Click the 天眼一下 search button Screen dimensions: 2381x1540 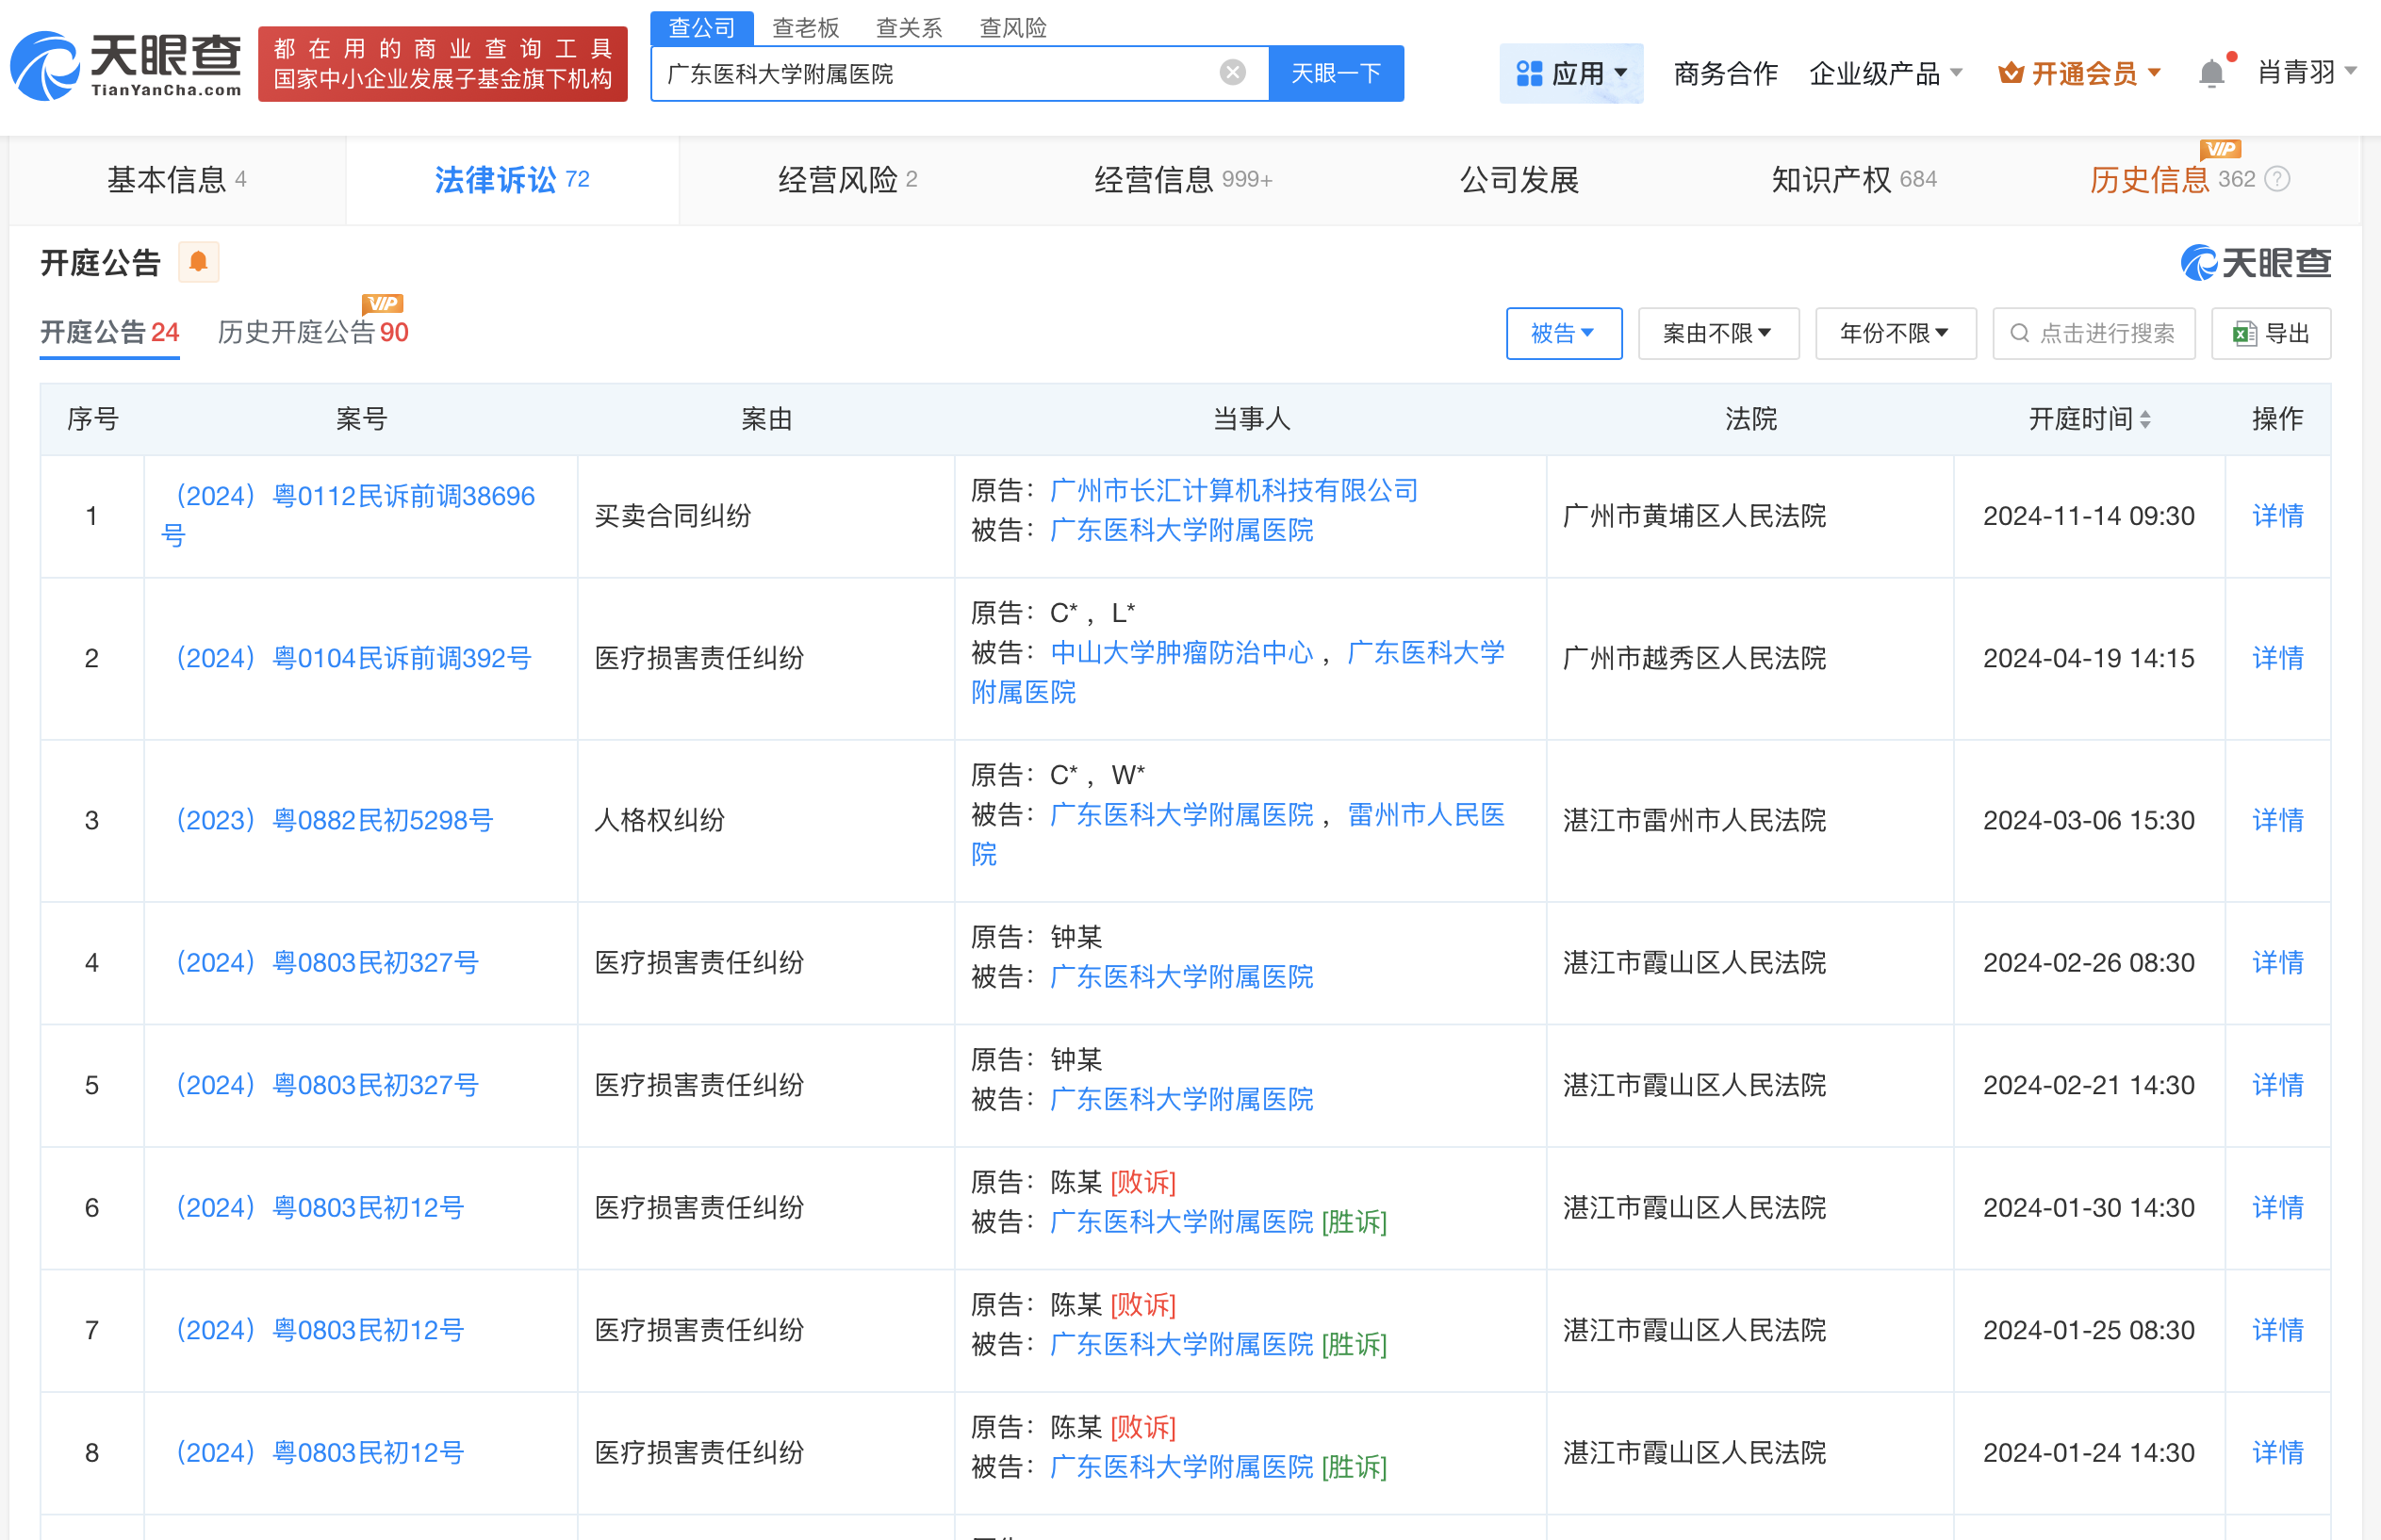[1335, 73]
